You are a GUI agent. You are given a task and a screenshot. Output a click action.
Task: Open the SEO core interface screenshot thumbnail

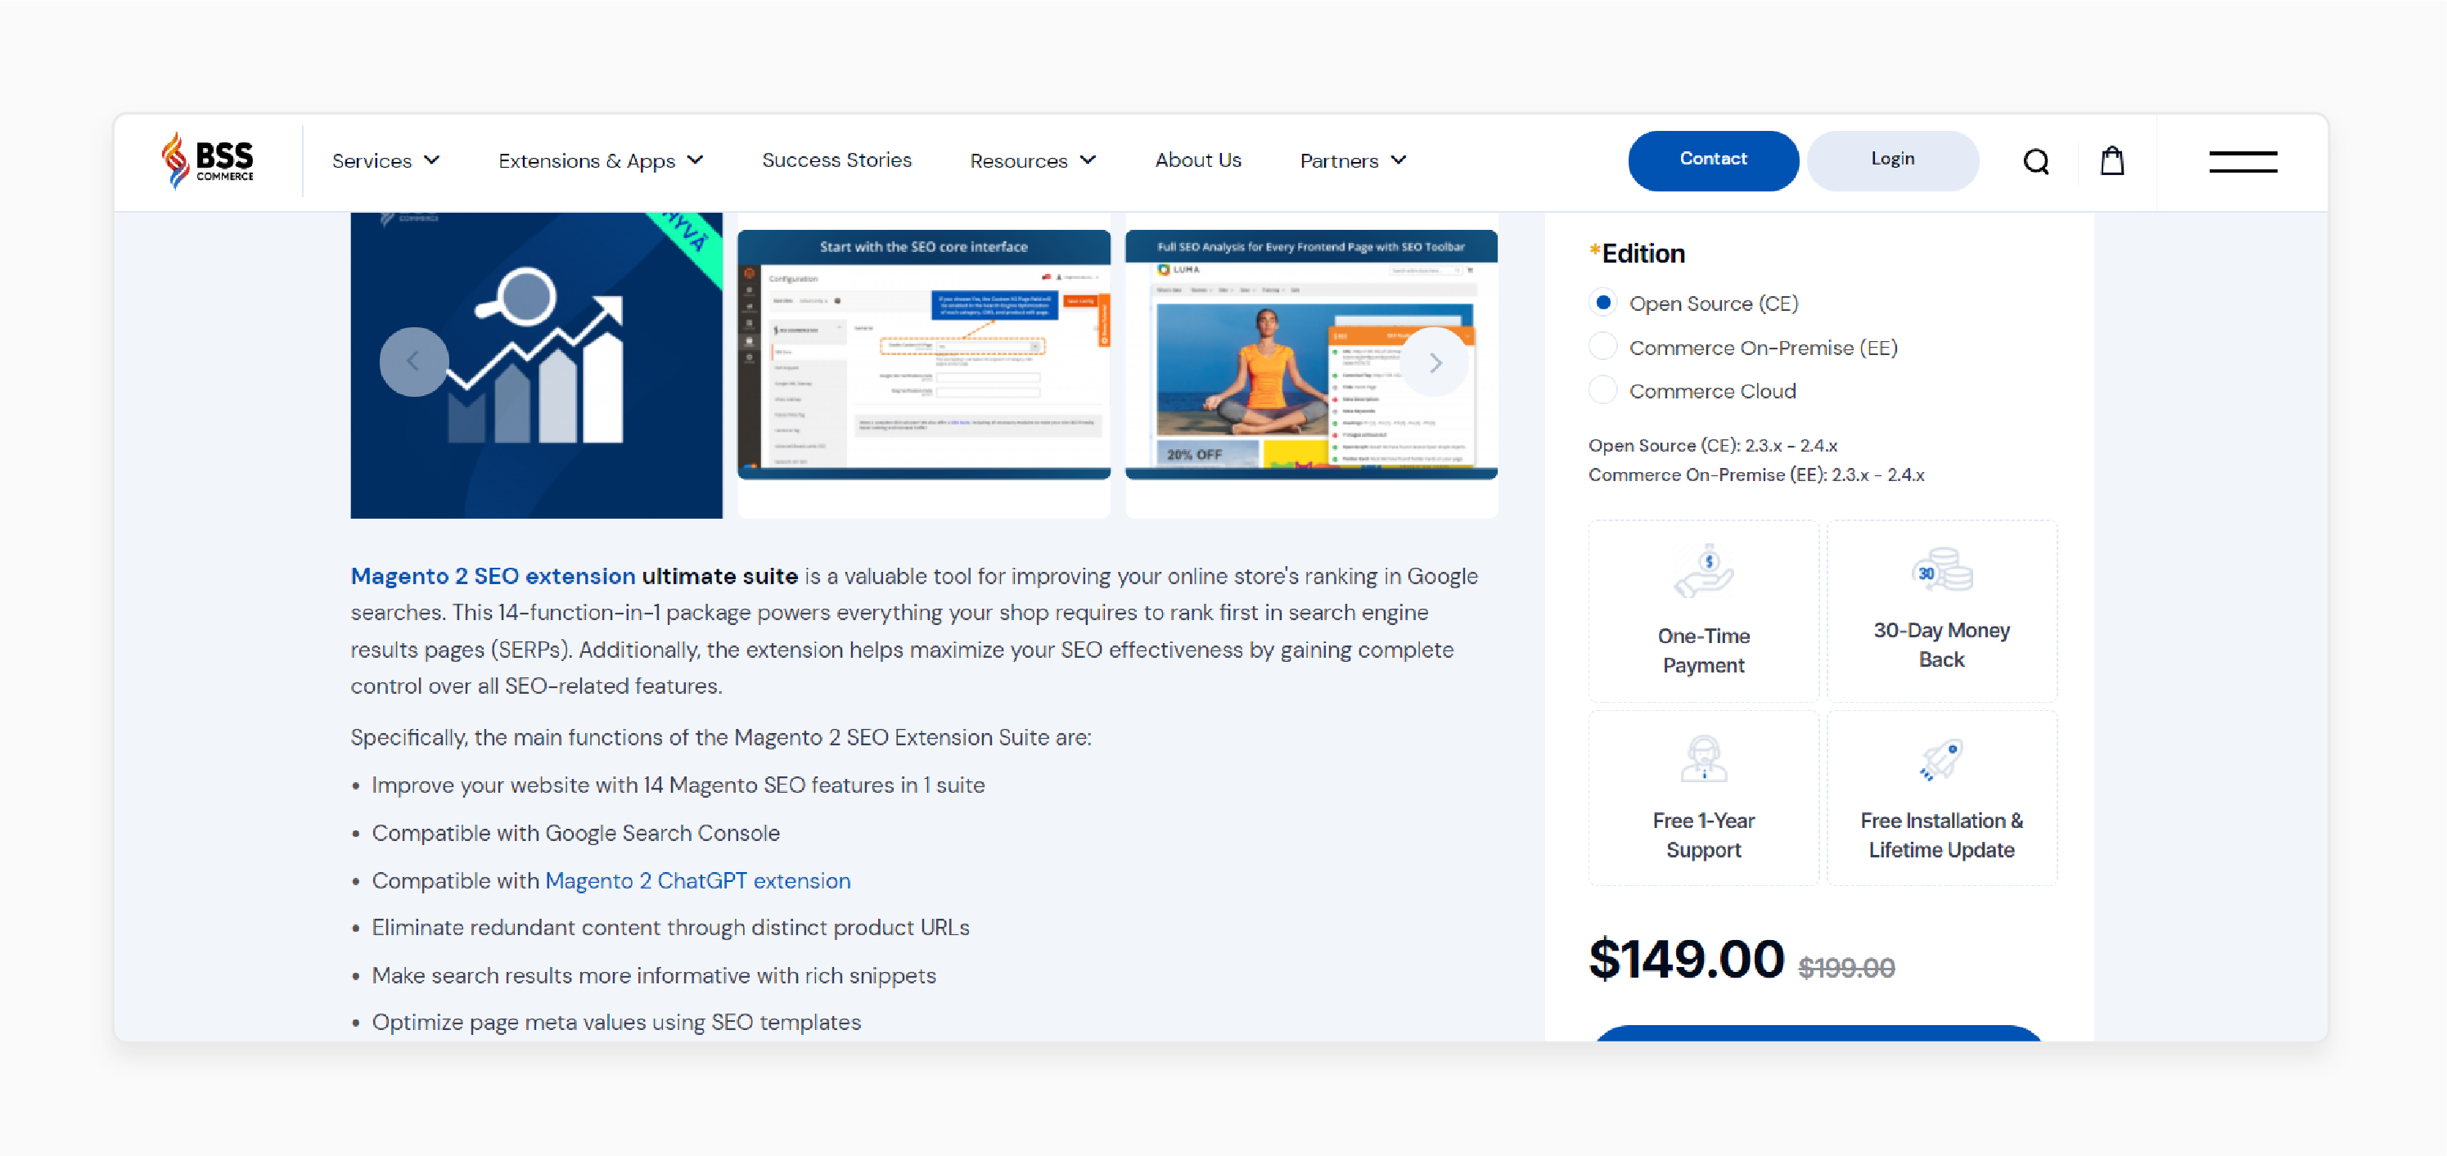tap(923, 354)
